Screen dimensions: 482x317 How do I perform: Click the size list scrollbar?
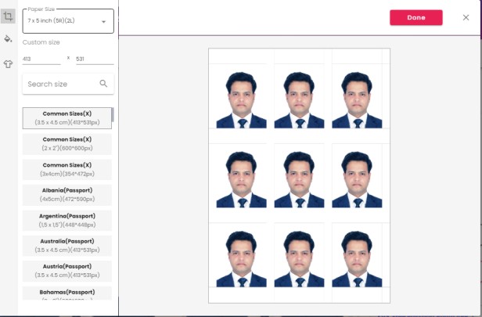(x=113, y=116)
